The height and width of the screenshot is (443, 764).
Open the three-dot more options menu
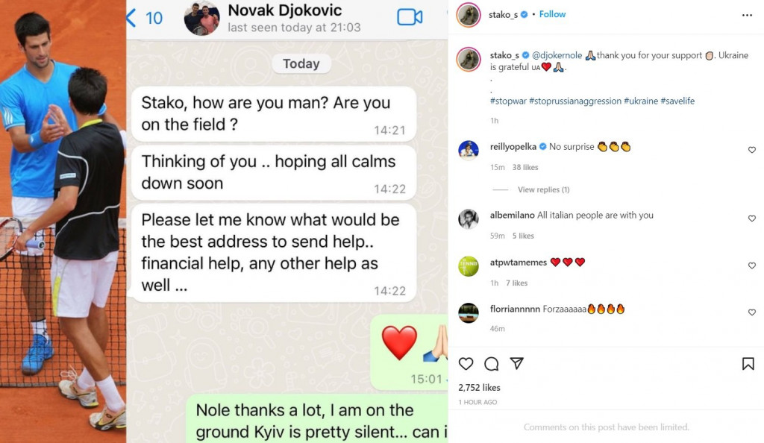tap(747, 15)
